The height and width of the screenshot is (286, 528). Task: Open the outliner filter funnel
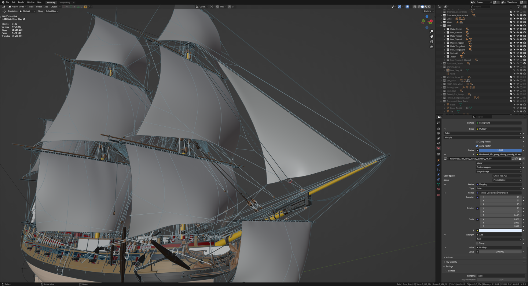click(518, 7)
